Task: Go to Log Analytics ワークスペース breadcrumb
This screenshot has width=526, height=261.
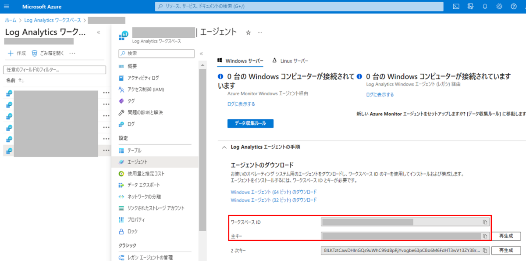Action: (53, 20)
